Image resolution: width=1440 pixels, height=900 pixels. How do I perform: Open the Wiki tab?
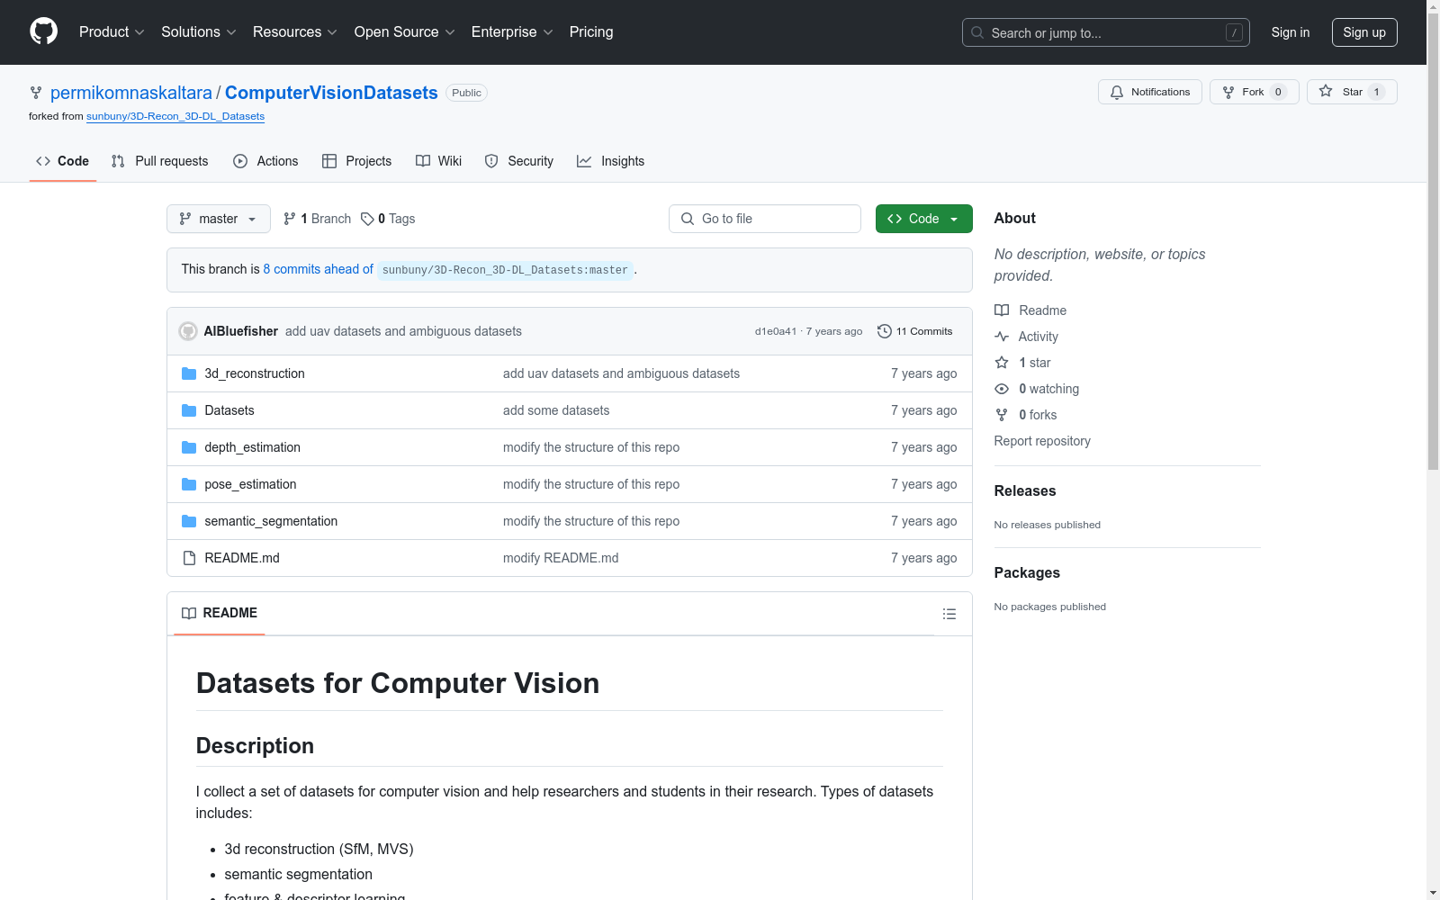pos(439,161)
